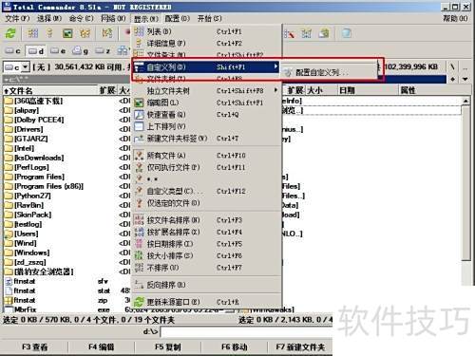Select the [360高速下载] folder

(34, 101)
